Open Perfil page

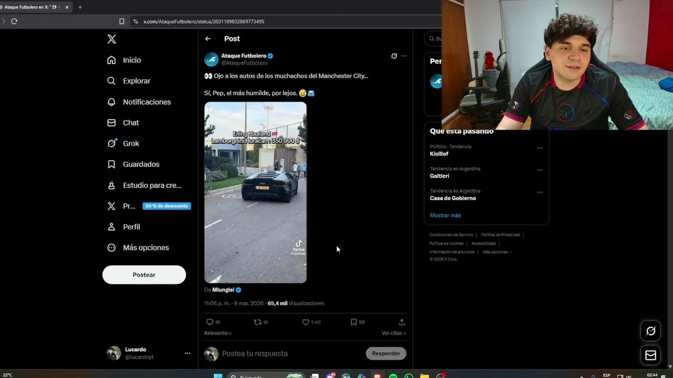coord(124,227)
